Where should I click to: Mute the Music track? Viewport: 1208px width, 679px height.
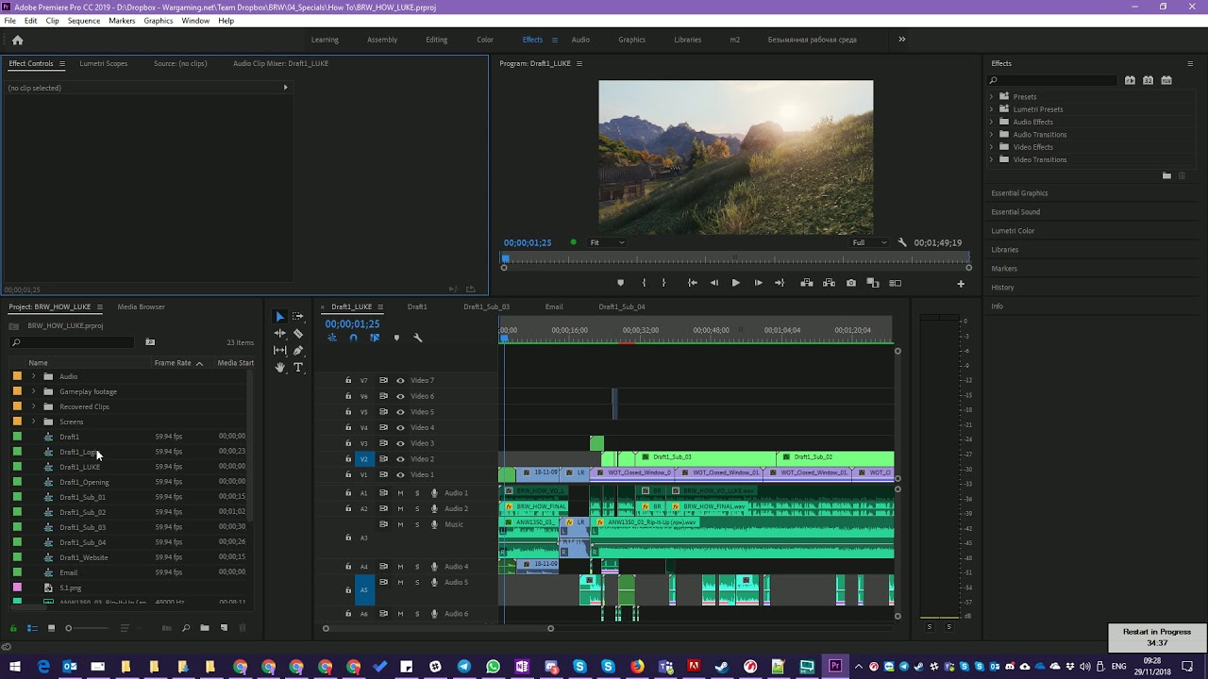click(400, 524)
